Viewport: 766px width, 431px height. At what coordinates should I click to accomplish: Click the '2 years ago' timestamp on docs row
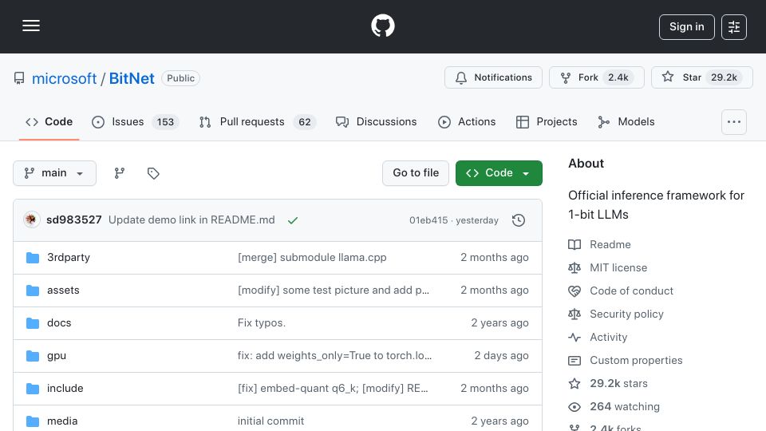(499, 323)
